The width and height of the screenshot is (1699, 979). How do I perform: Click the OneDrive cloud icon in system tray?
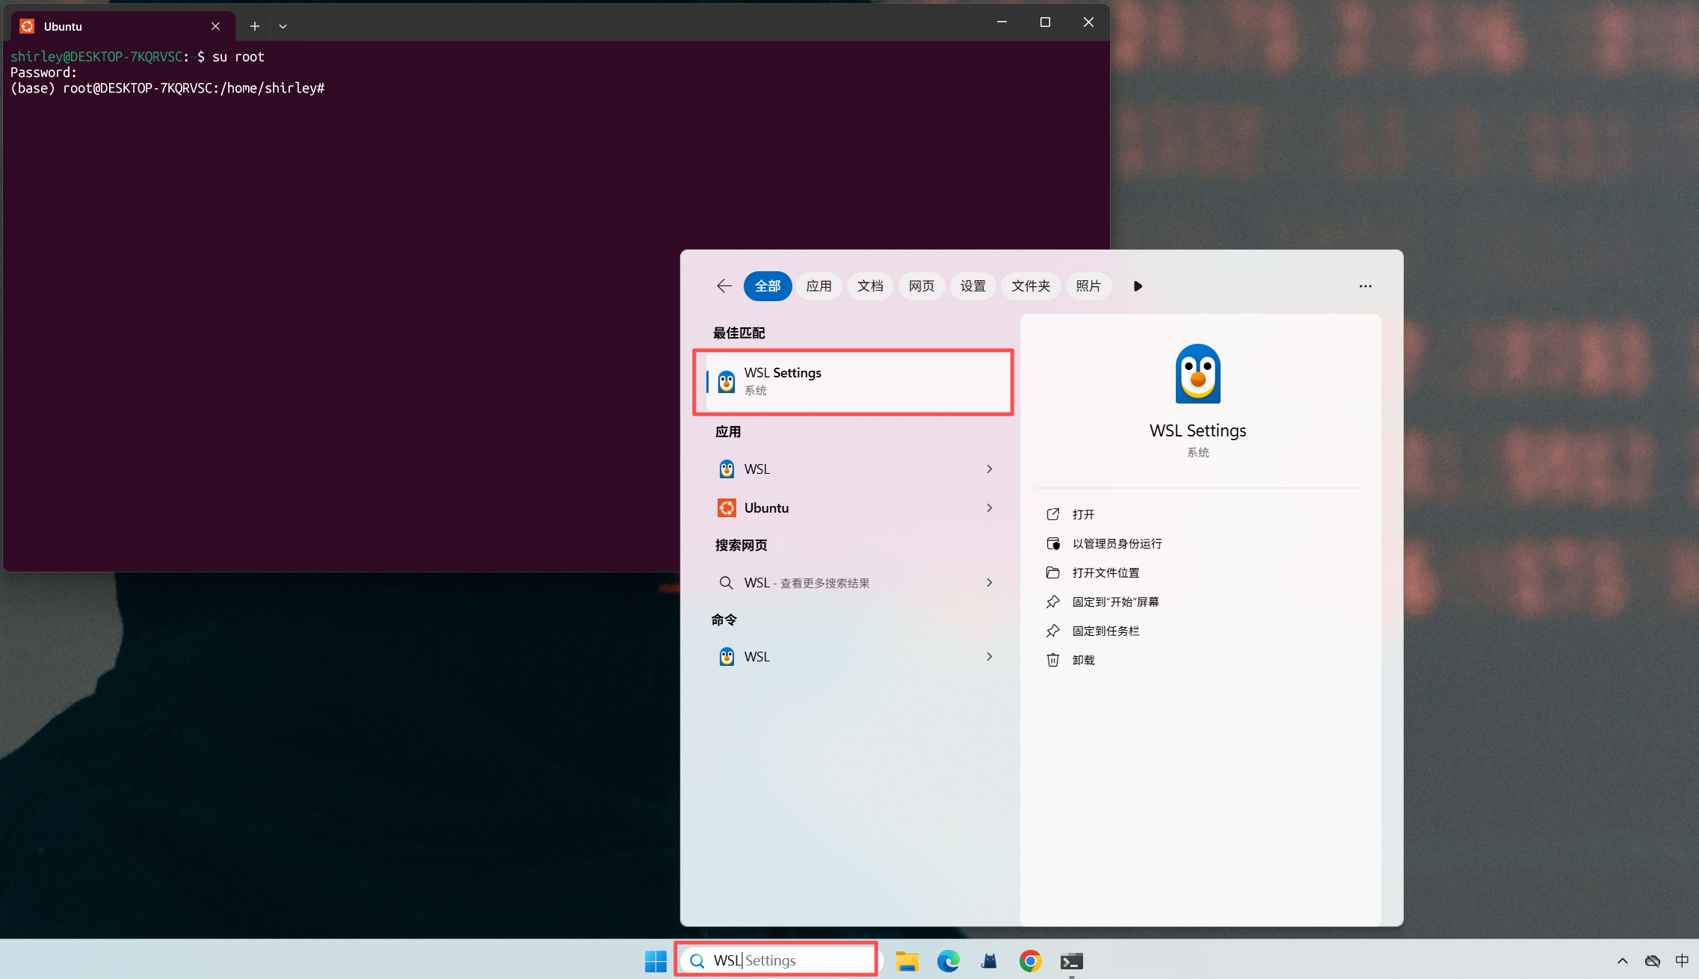pos(1652,960)
